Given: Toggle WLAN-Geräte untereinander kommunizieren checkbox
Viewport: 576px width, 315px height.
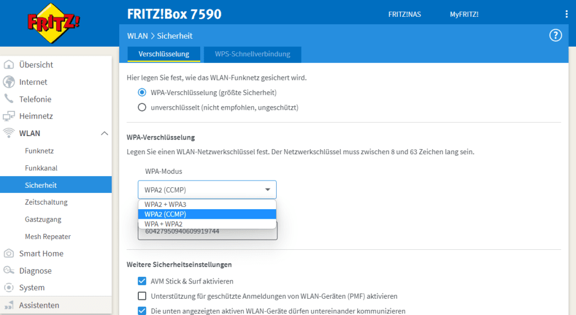Looking at the screenshot, I should [x=142, y=310].
